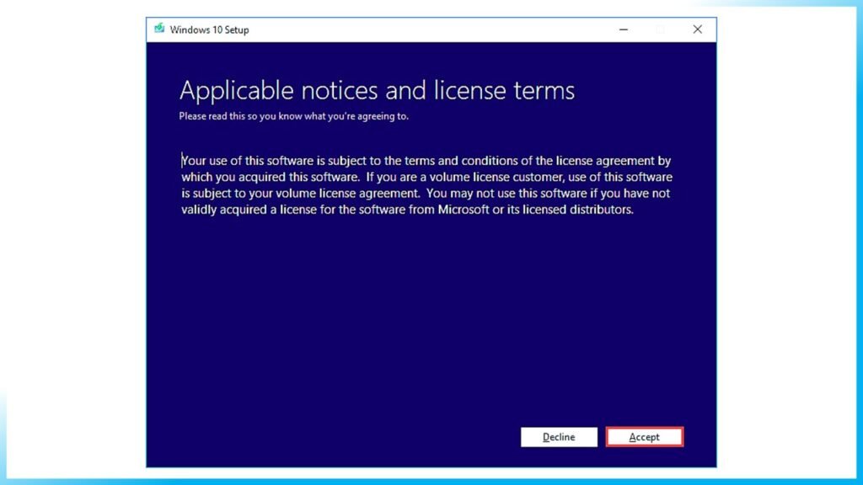Close the Windows 10 Setup dialog
Screen dimensions: 863x485
[697, 29]
